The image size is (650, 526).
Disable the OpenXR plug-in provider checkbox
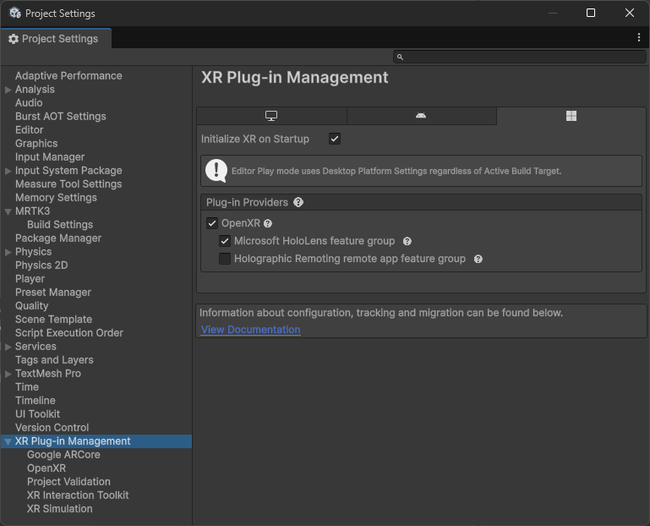212,224
